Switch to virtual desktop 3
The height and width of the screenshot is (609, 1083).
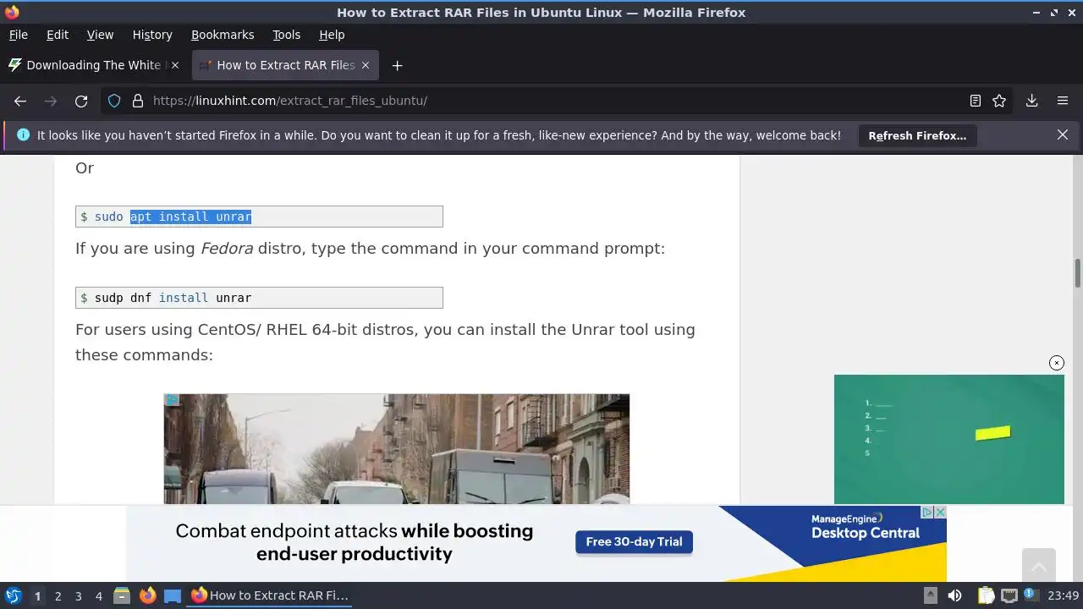78,595
